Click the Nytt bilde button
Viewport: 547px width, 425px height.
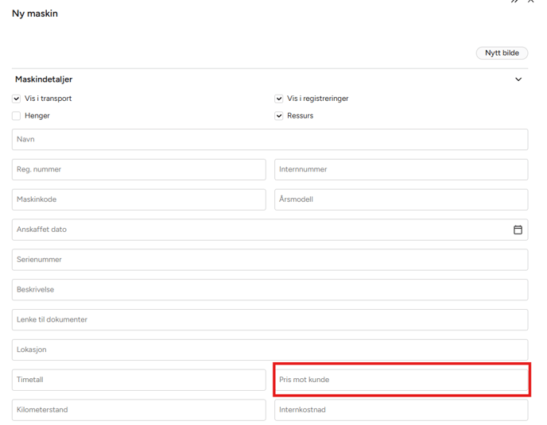502,53
